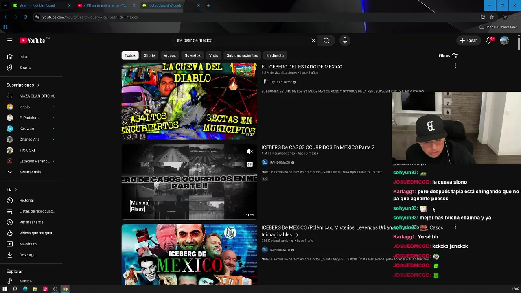Unmute the preview on Casos Ocurridos thumbnail
This screenshot has width=521, height=293.
250,151
